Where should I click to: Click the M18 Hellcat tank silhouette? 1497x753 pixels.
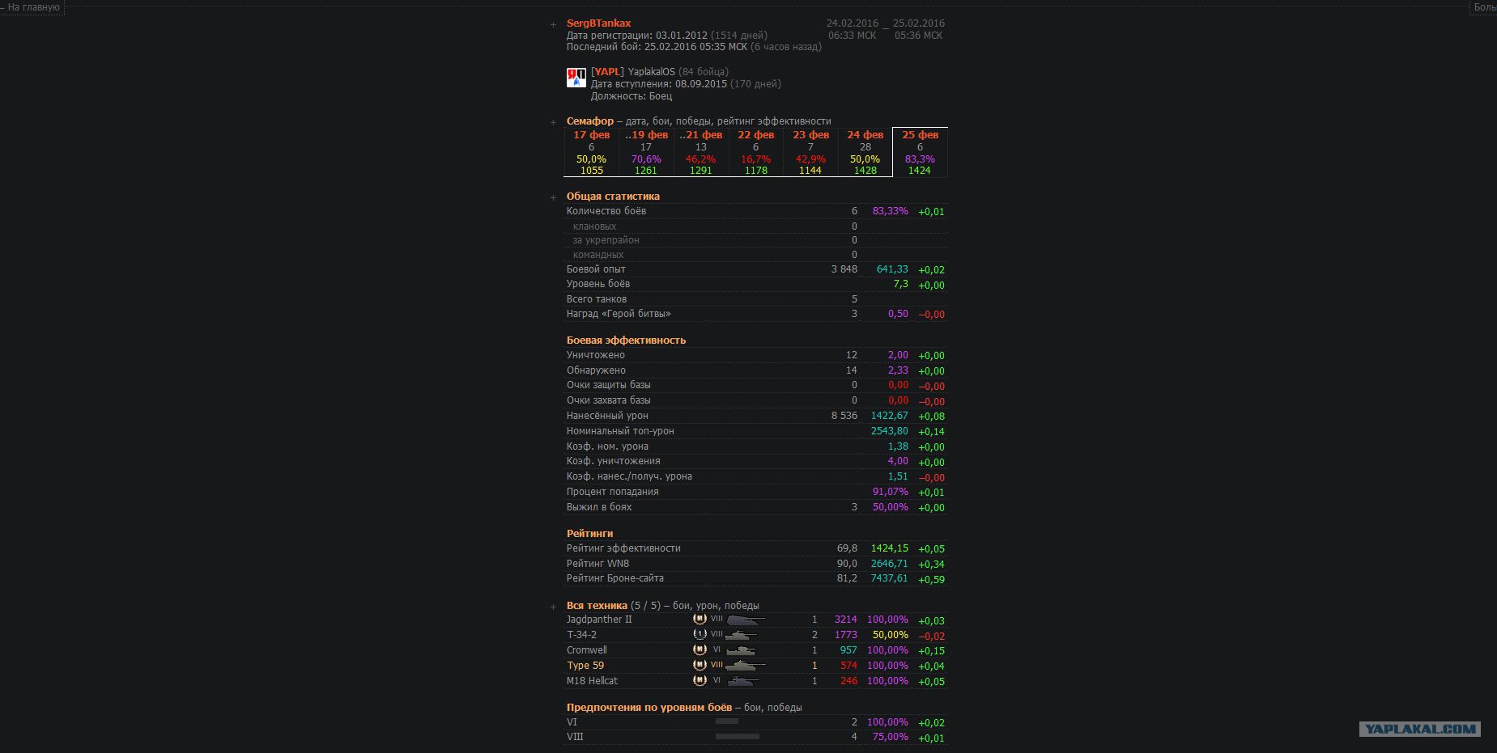(742, 681)
